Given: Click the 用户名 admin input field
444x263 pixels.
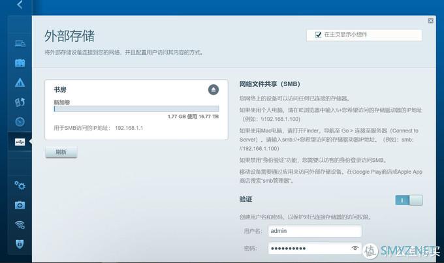Looking at the screenshot, I should click(315, 231).
